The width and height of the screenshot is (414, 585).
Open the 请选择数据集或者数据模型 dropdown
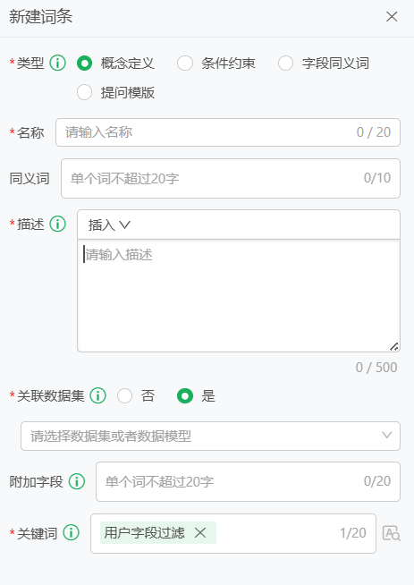tap(210, 436)
